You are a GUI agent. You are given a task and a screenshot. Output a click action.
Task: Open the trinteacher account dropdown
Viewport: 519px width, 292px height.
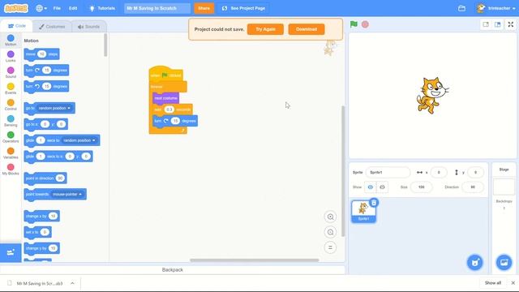pyautogui.click(x=495, y=8)
